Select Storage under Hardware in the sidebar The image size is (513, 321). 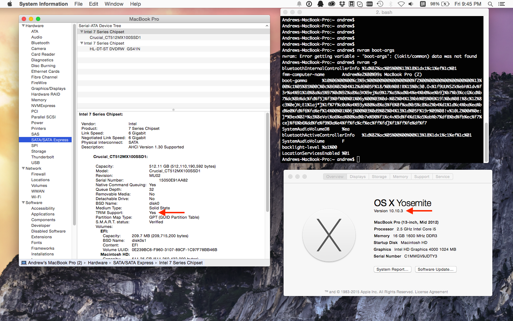39,151
